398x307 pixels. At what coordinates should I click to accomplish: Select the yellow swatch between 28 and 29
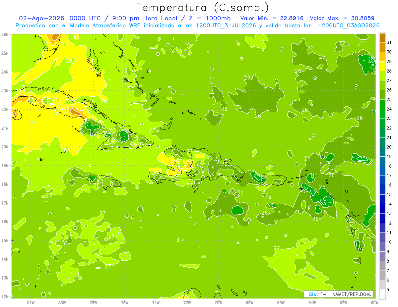[382, 66]
